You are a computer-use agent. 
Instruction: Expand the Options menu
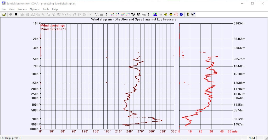35,9
